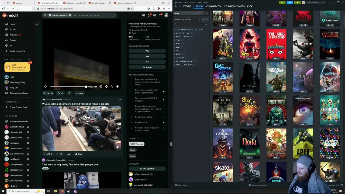
Task: Favorite r/Amazing with its star
Action: coord(28,143)
